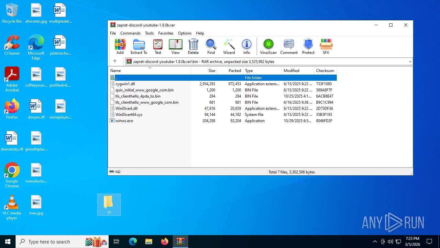Viewport: 440px width, 248px height.
Task: Select Adobe Acrobat desktop shortcut
Action: tap(12, 79)
